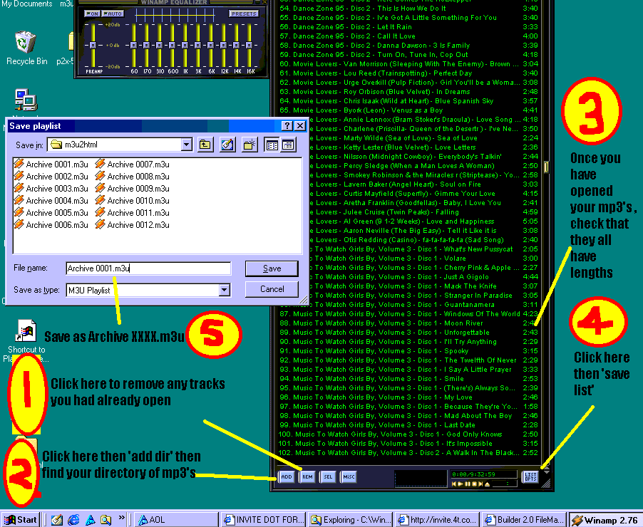Select playlist track 94 Smile
Image resolution: width=643 pixels, height=527 pixels.
pyautogui.click(x=408, y=379)
